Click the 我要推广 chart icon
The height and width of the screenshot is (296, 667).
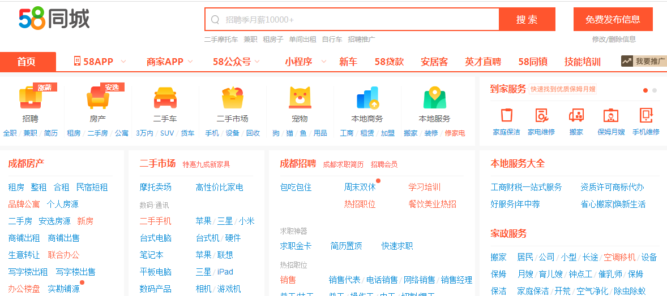[627, 61]
